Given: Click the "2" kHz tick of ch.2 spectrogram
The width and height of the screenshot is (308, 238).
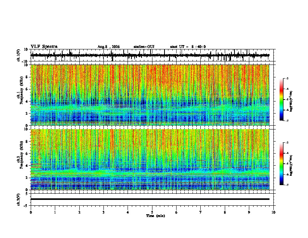Looking at the screenshot, I should 27,178.
